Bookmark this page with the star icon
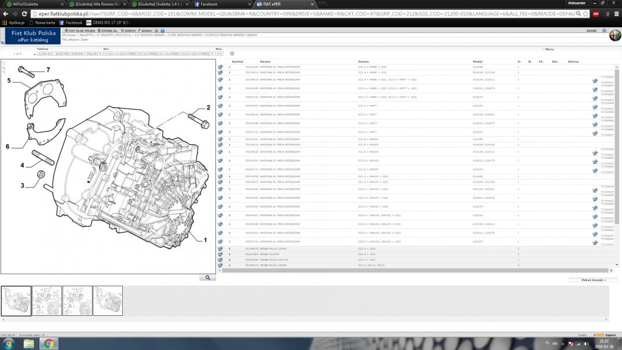622x350 pixels. point(586,14)
